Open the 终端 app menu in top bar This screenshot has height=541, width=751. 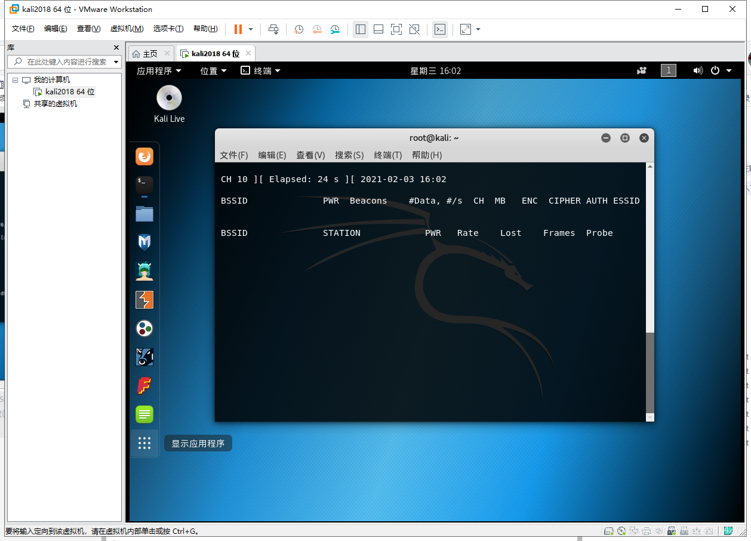[x=260, y=70]
